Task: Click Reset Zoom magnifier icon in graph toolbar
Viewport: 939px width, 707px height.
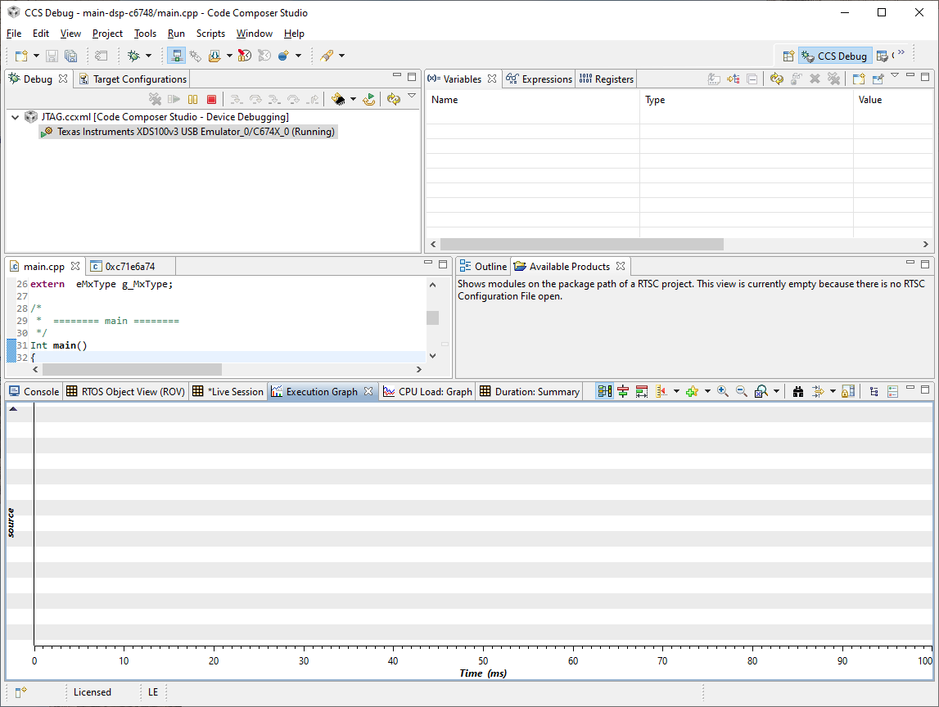Action: (761, 391)
